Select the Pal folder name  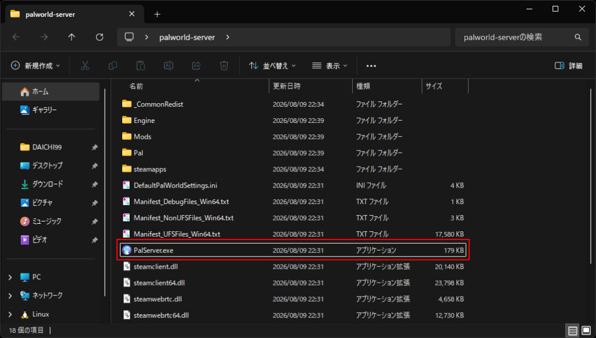[139, 153]
